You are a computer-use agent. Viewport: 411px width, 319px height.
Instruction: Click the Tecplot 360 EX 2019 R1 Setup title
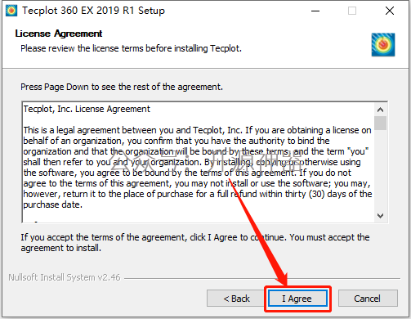(x=93, y=11)
